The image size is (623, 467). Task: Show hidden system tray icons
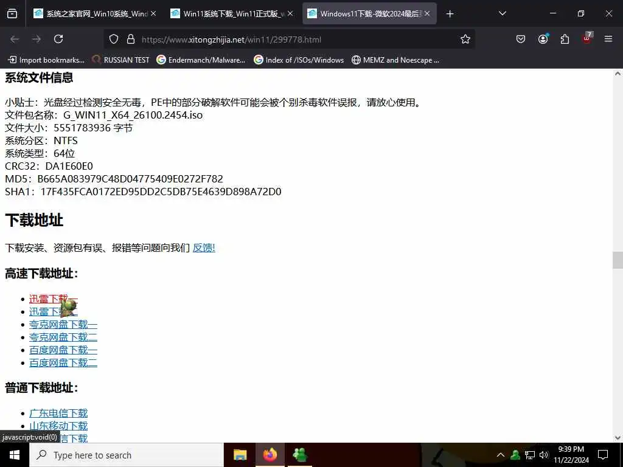[501, 455]
